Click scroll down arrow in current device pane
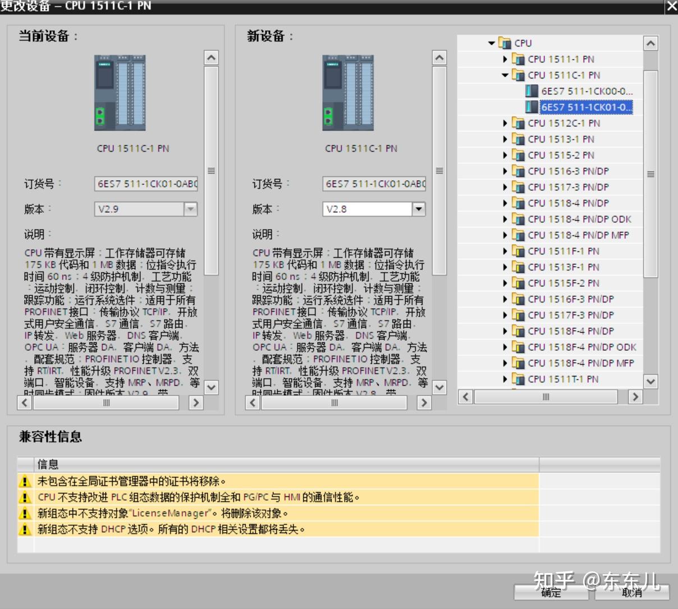 click(211, 387)
